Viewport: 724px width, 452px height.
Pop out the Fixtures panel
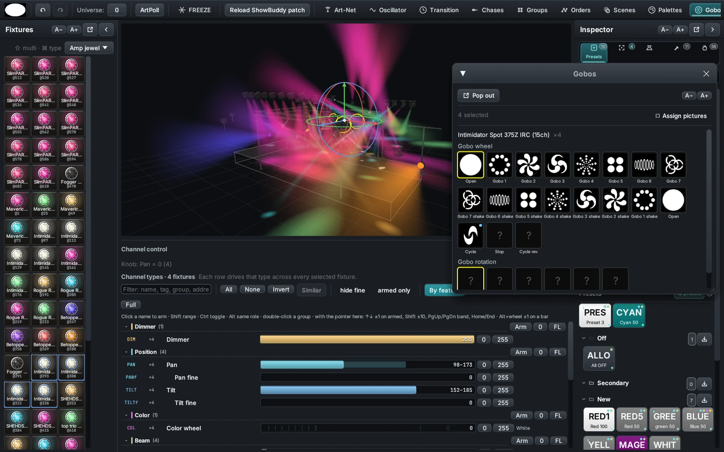click(90, 29)
